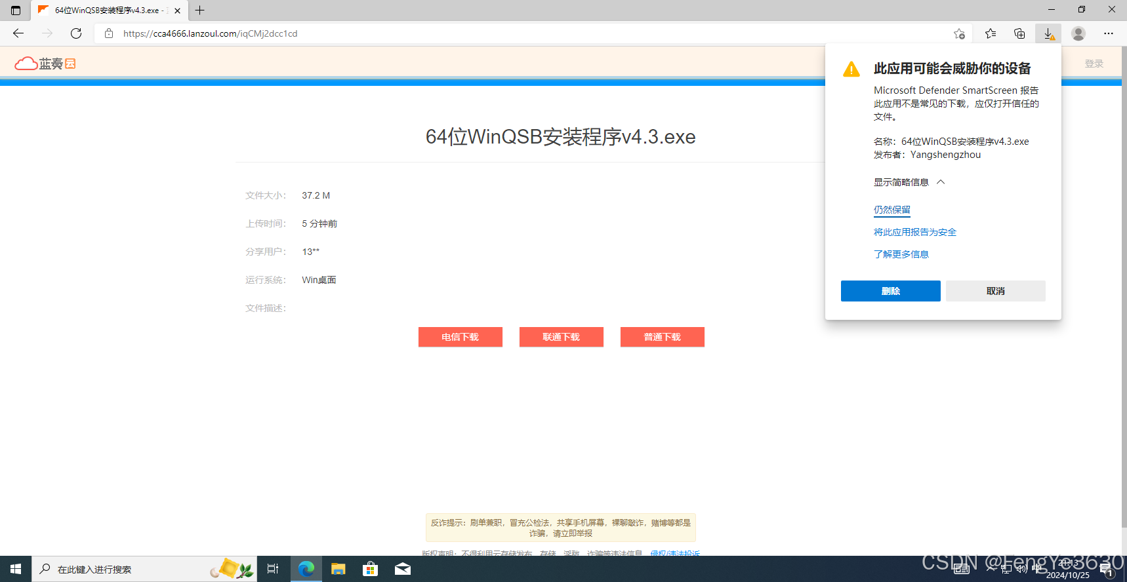The image size is (1127, 582).
Task: Download via 普通下载
Action: coord(663,337)
